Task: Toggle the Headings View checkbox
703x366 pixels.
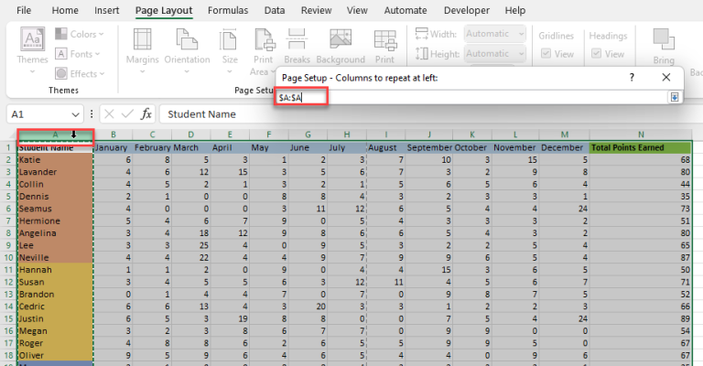Action: coord(595,54)
